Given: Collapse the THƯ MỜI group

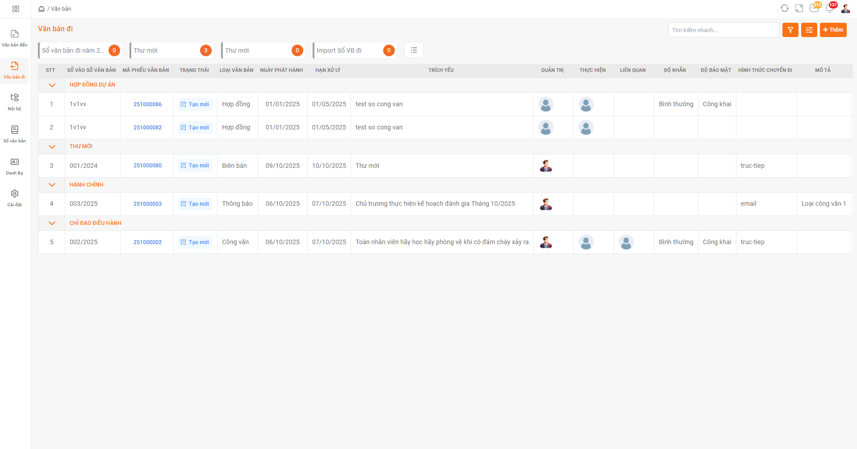Looking at the screenshot, I should tap(52, 147).
